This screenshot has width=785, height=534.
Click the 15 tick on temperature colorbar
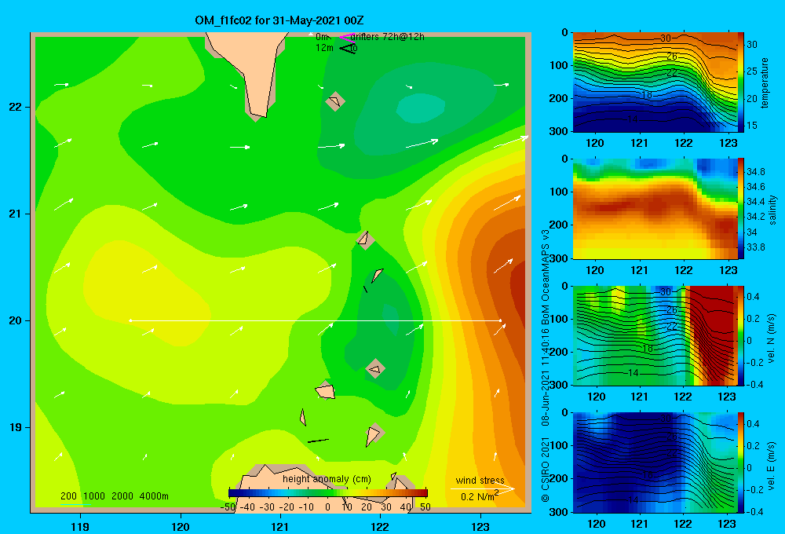click(x=752, y=125)
